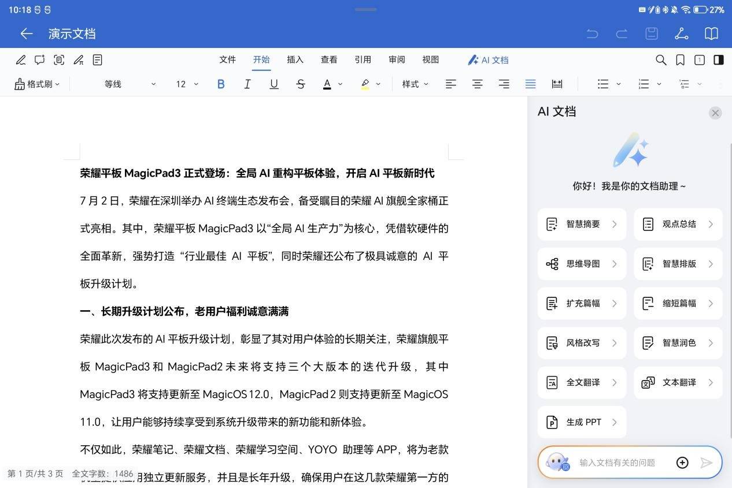Toggle the side panel view icon

click(x=719, y=60)
